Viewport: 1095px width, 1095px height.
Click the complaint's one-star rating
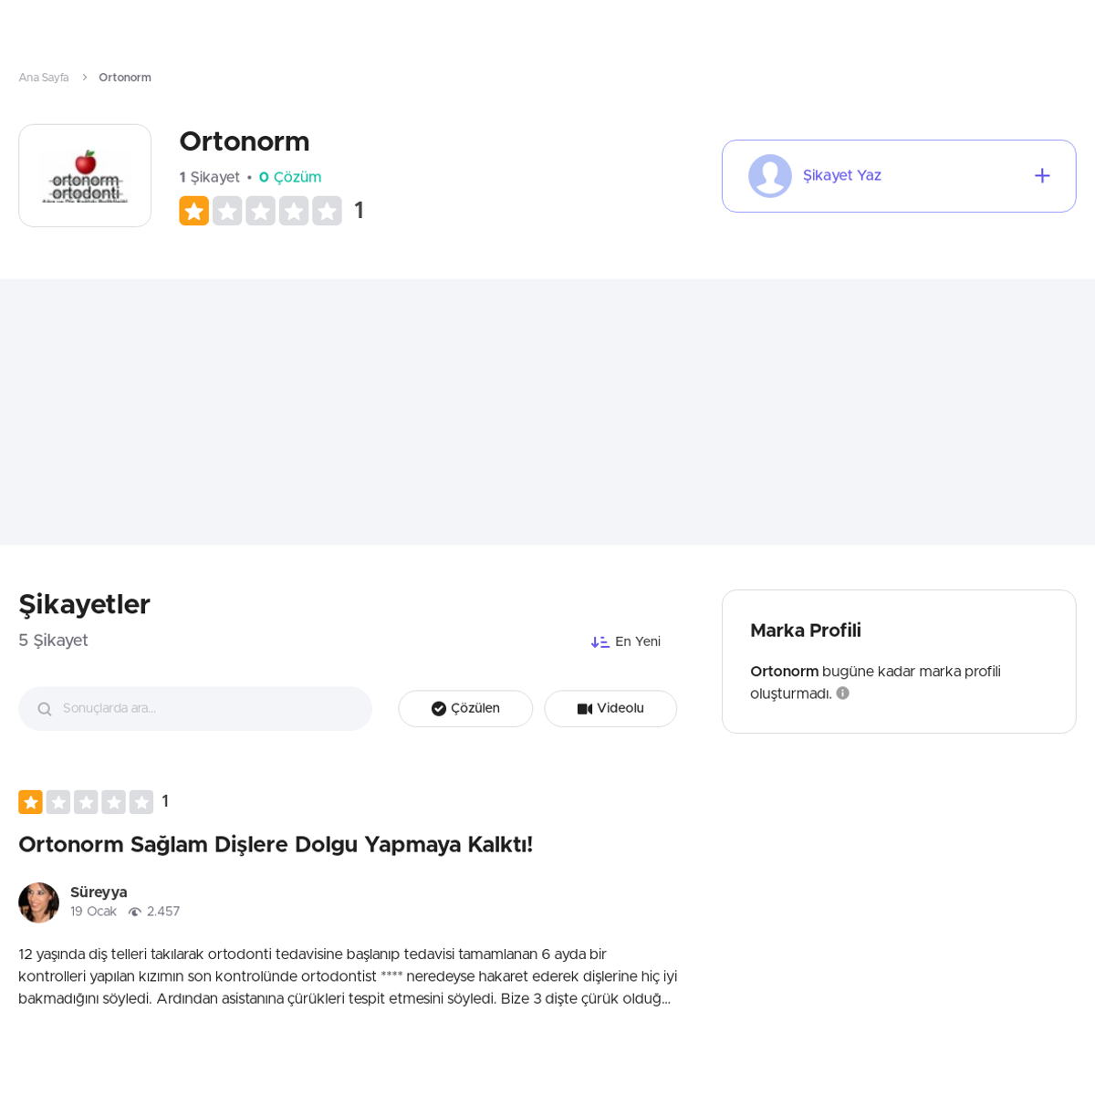click(86, 802)
